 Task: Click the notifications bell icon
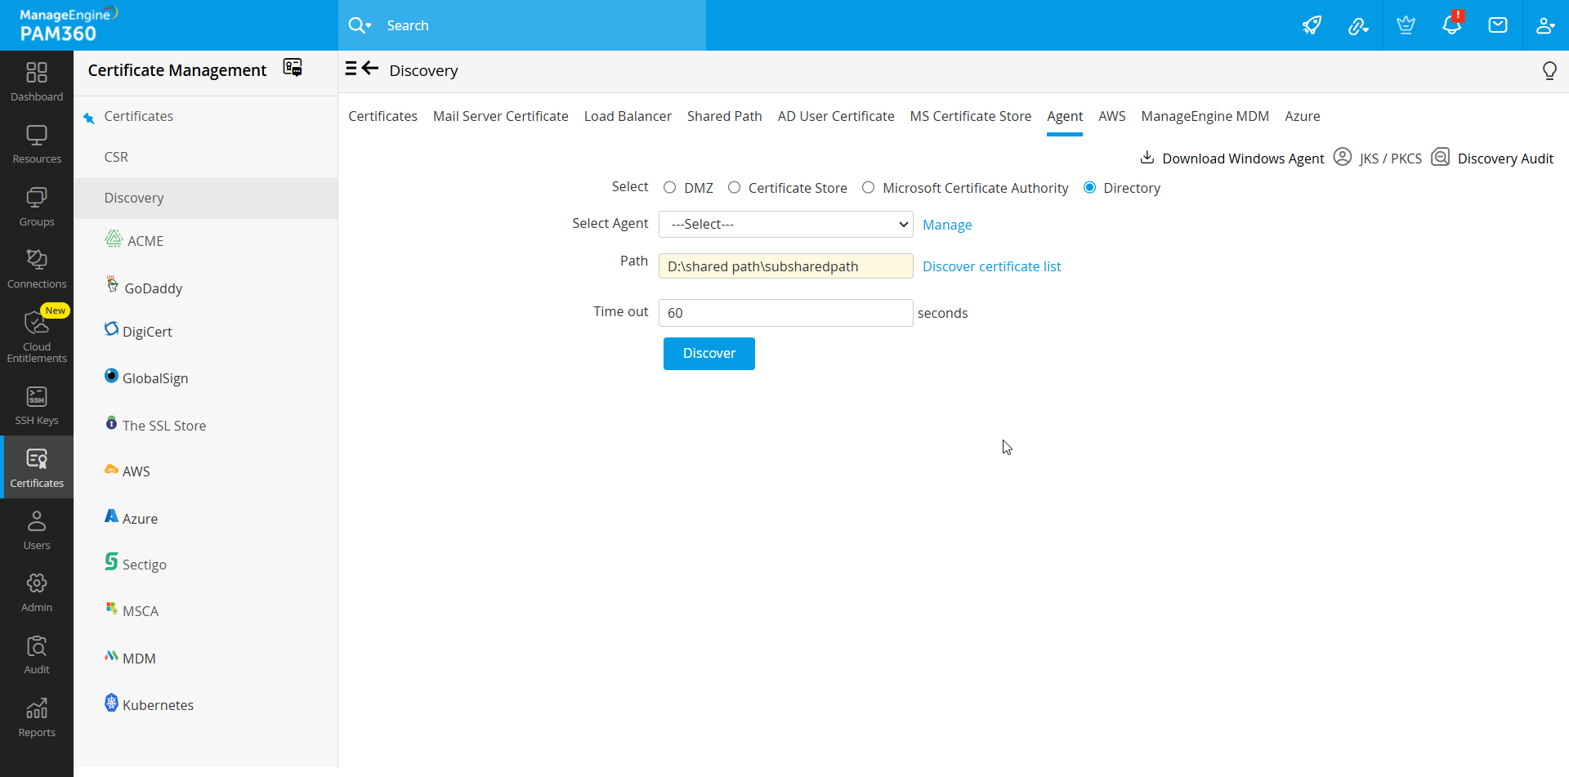1451,25
